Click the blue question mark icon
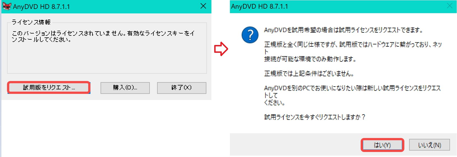457x157 pixels. click(x=250, y=35)
